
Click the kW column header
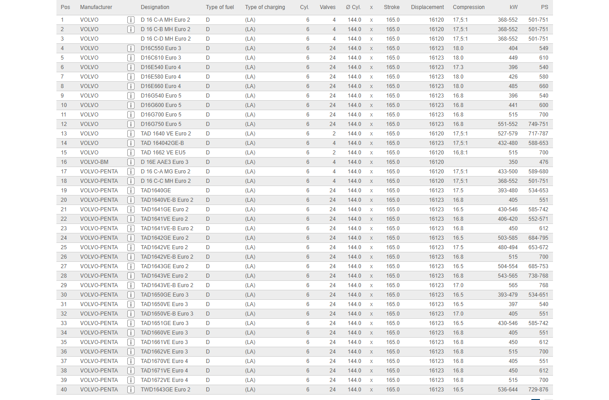coord(513,7)
